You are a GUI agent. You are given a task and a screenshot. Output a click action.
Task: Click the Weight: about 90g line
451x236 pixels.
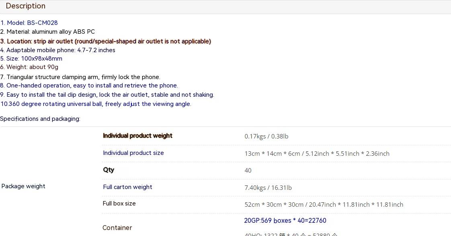click(29, 67)
